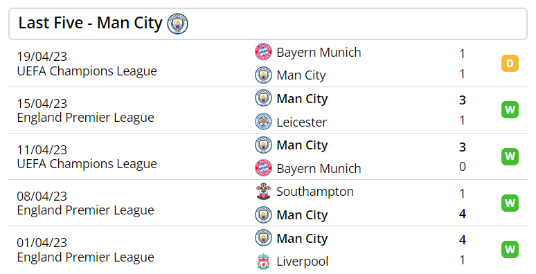Screen dimensions: 536x274
Task: Click the Man City crest in the header
Action: [177, 24]
